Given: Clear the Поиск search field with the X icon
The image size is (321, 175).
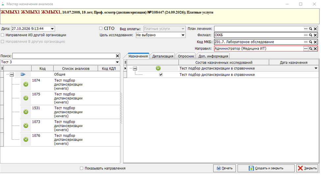Looking at the screenshot, I should coord(118,56).
